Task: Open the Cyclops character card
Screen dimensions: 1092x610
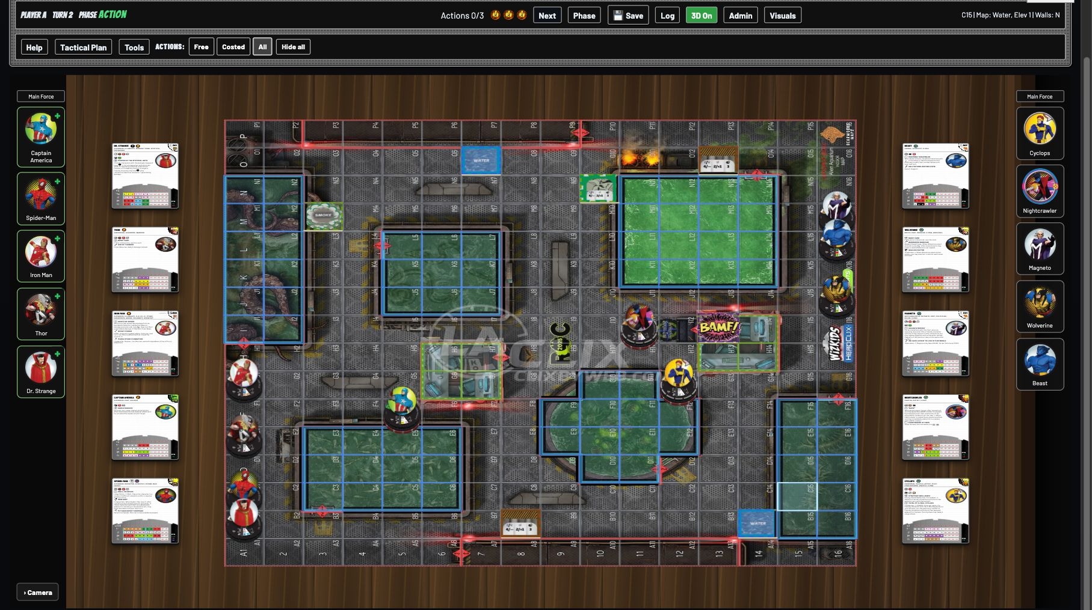Action: [x=936, y=511]
